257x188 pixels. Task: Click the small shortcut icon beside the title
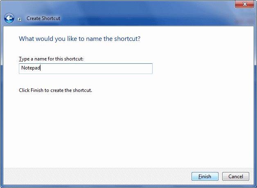coord(20,20)
